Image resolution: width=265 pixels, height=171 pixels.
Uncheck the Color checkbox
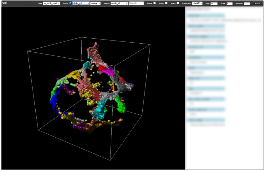click(70, 3)
